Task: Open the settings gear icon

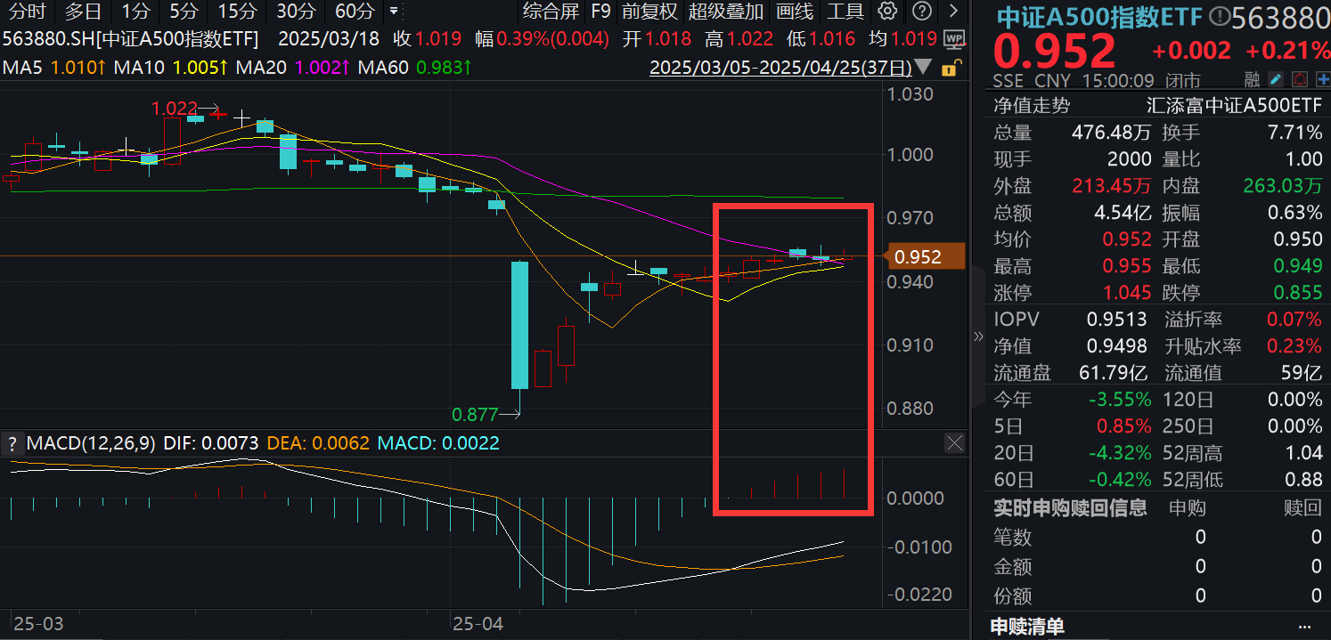Action: coord(887,12)
